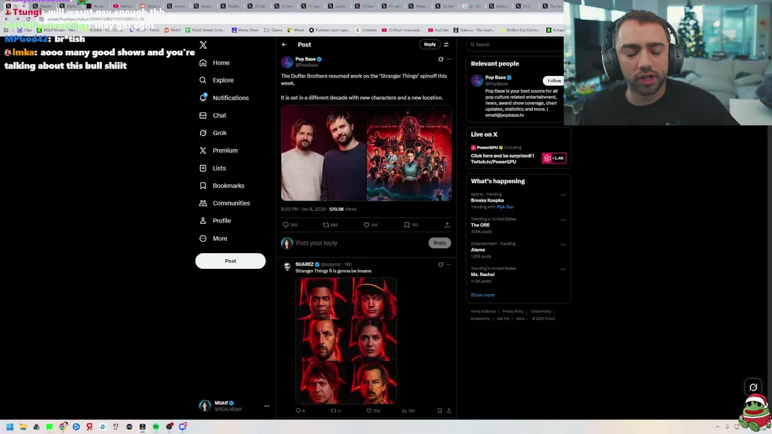The width and height of the screenshot is (772, 434).
Task: Open the Stranger Things poster image
Action: pos(409,153)
